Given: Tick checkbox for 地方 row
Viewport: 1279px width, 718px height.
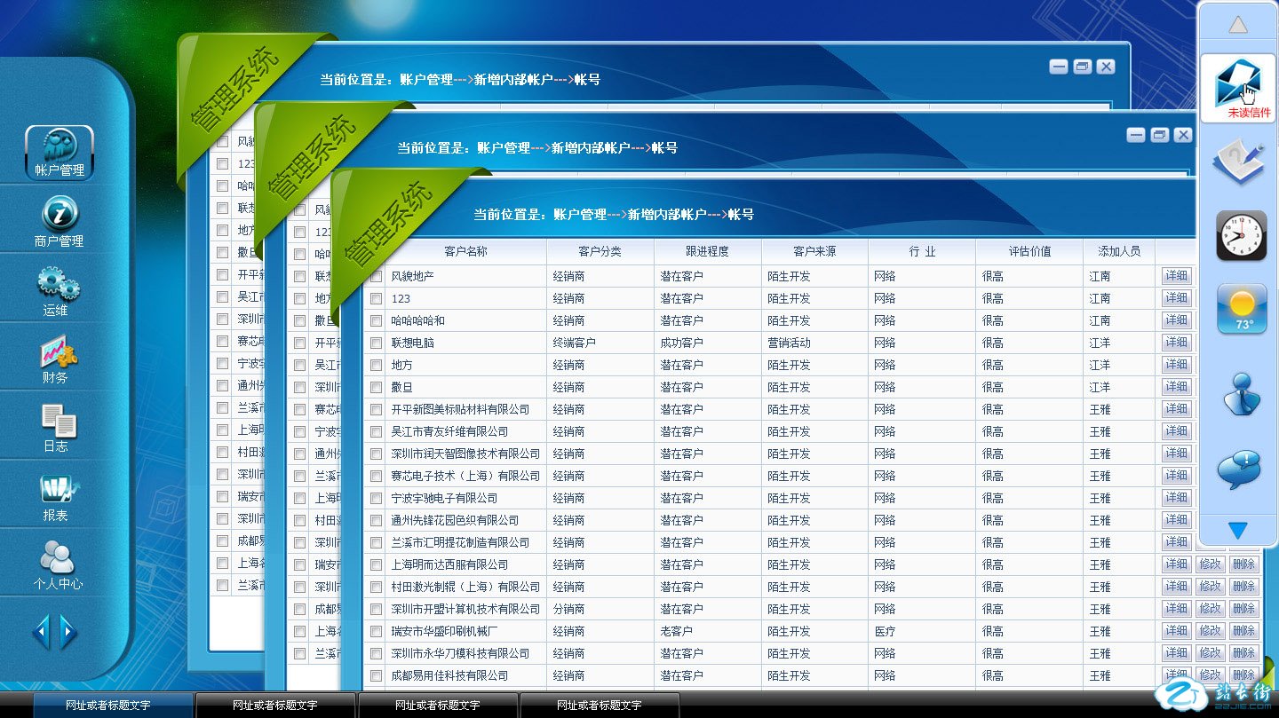Looking at the screenshot, I should 377,366.
